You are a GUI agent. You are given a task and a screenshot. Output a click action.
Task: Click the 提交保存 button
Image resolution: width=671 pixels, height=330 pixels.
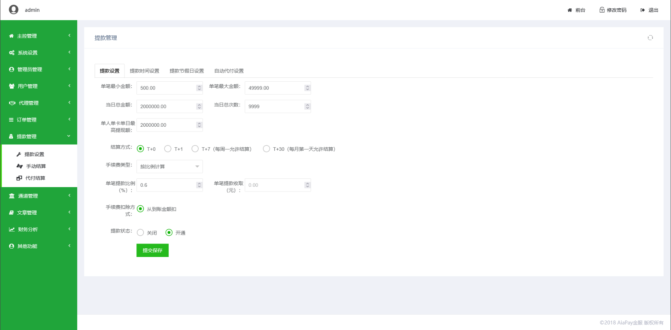coord(153,250)
